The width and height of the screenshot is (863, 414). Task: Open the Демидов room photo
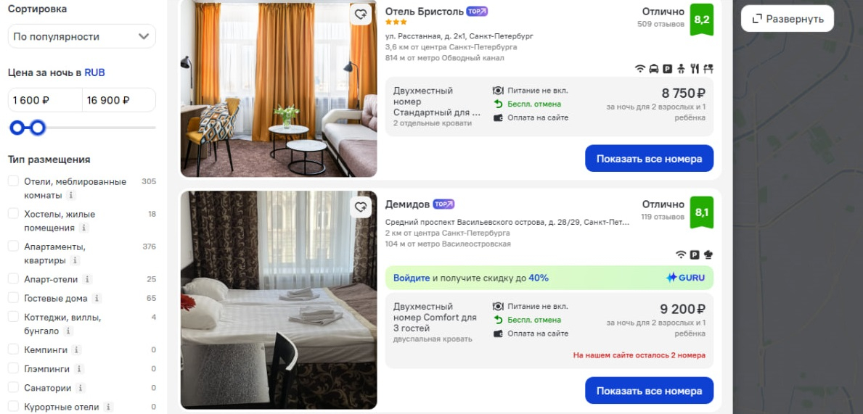[x=279, y=299]
